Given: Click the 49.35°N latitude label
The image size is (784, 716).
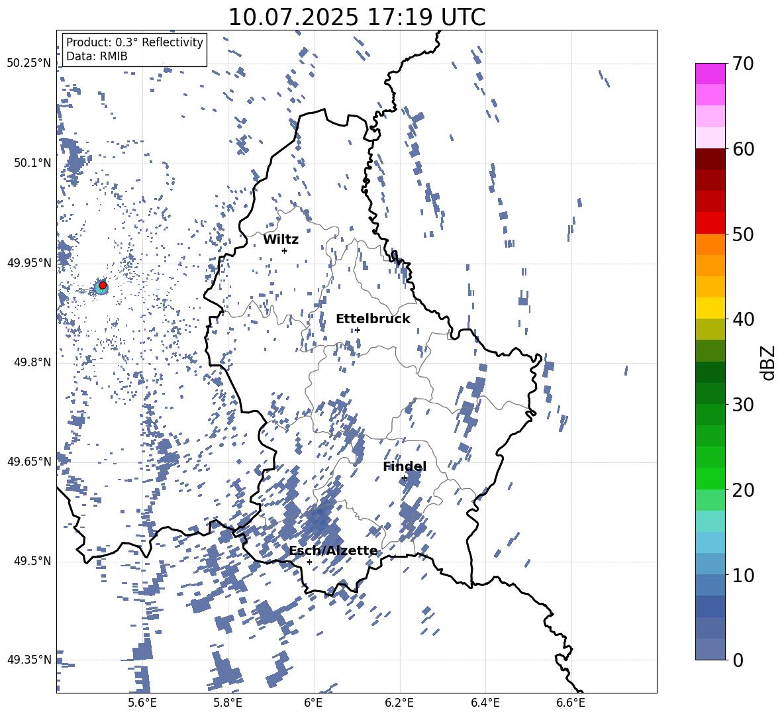Looking at the screenshot, I should (x=29, y=660).
